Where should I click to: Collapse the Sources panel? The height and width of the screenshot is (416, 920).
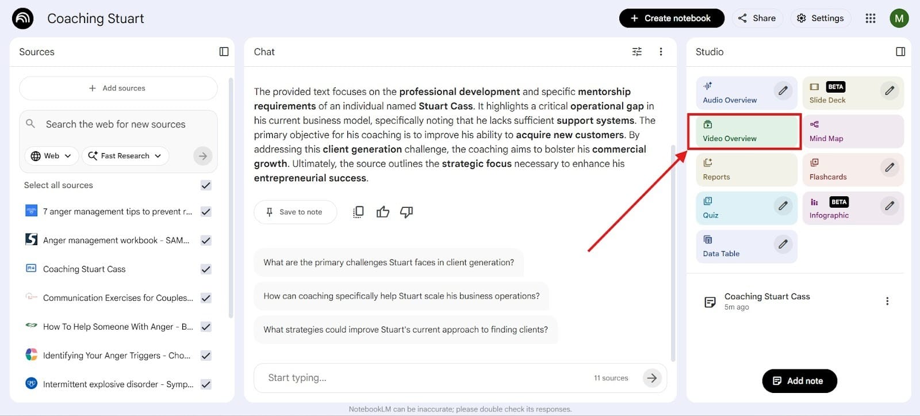[x=224, y=52]
